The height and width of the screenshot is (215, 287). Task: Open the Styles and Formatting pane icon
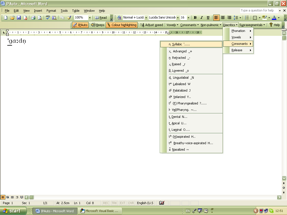[x=119, y=17]
